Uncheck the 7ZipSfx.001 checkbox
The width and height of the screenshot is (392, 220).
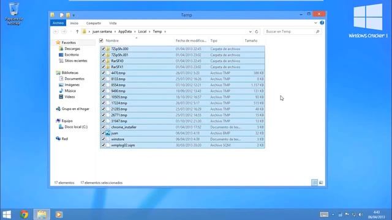103,55
